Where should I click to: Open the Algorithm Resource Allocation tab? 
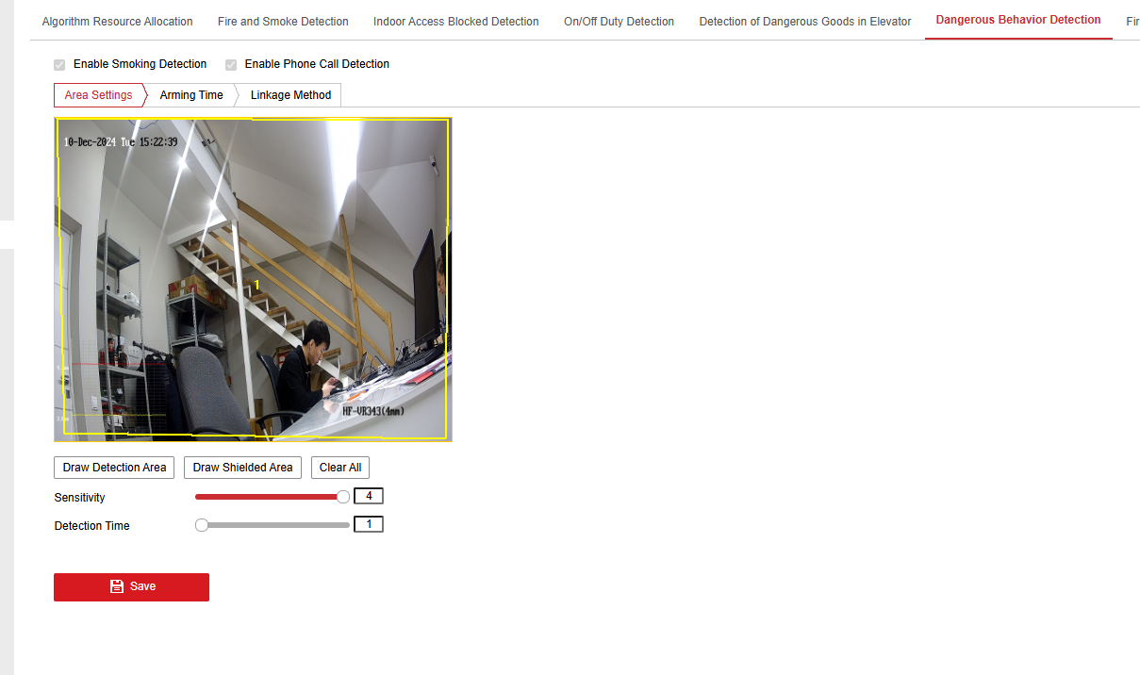click(118, 21)
